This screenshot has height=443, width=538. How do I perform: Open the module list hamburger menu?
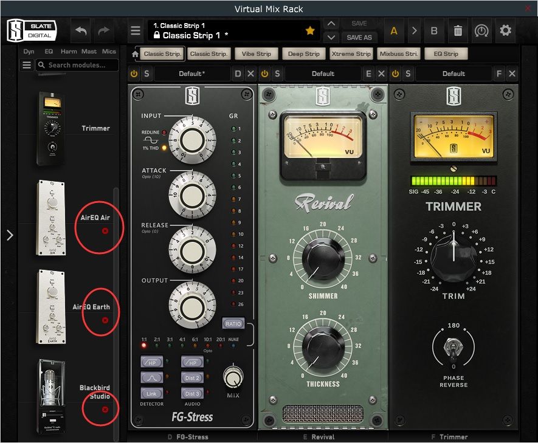(x=27, y=65)
